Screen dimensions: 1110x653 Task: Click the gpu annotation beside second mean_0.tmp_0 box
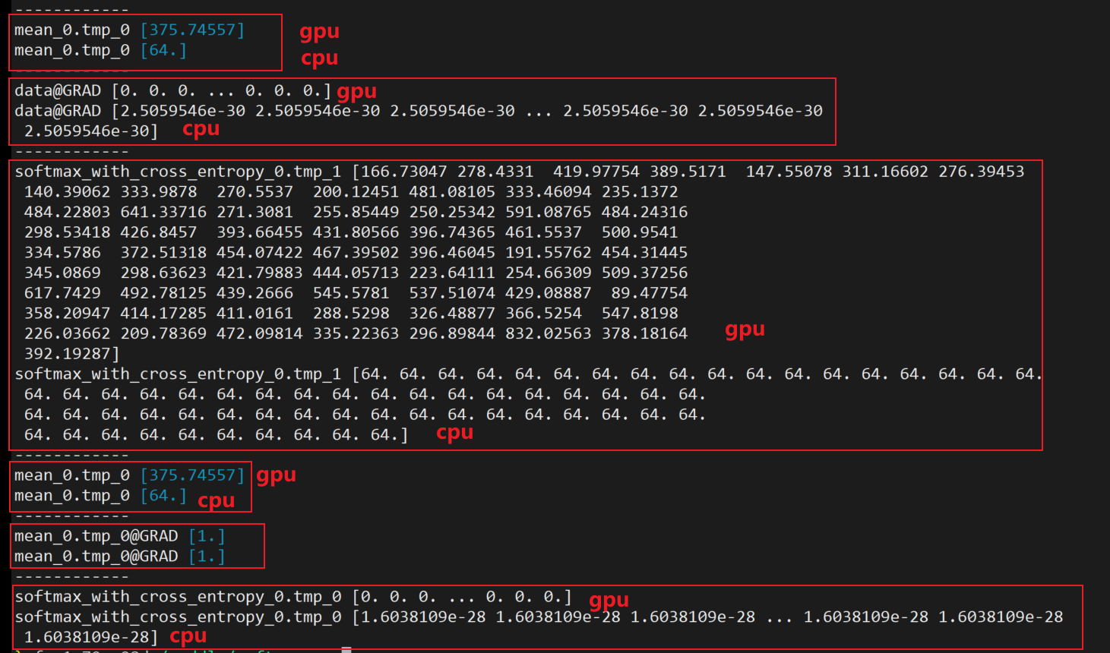pyautogui.click(x=275, y=475)
